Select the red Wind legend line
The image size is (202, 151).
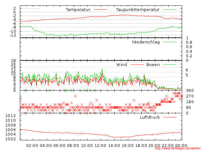[137, 64]
